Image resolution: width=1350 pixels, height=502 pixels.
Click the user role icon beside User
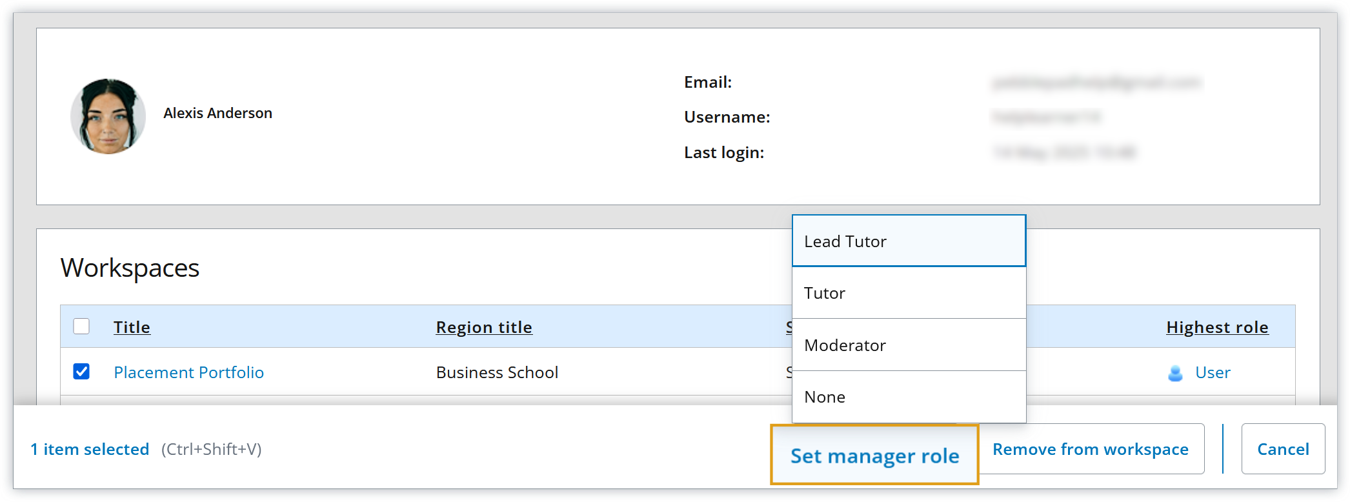tap(1175, 373)
